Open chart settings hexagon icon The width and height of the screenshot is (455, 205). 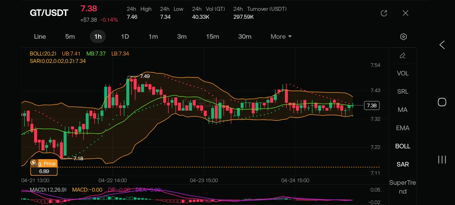(x=403, y=36)
